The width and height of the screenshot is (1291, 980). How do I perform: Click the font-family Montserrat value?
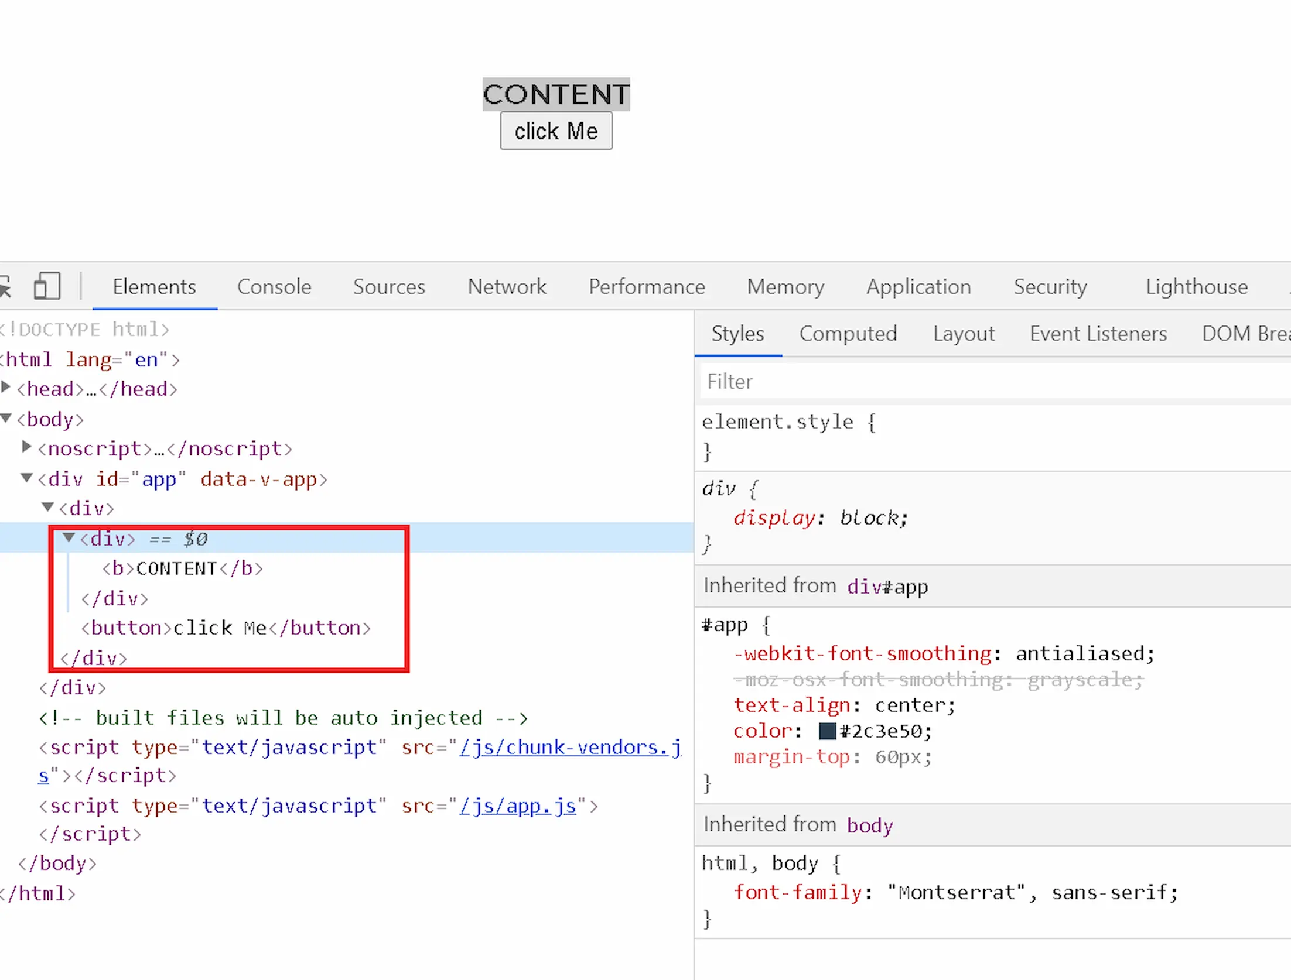click(x=1033, y=893)
